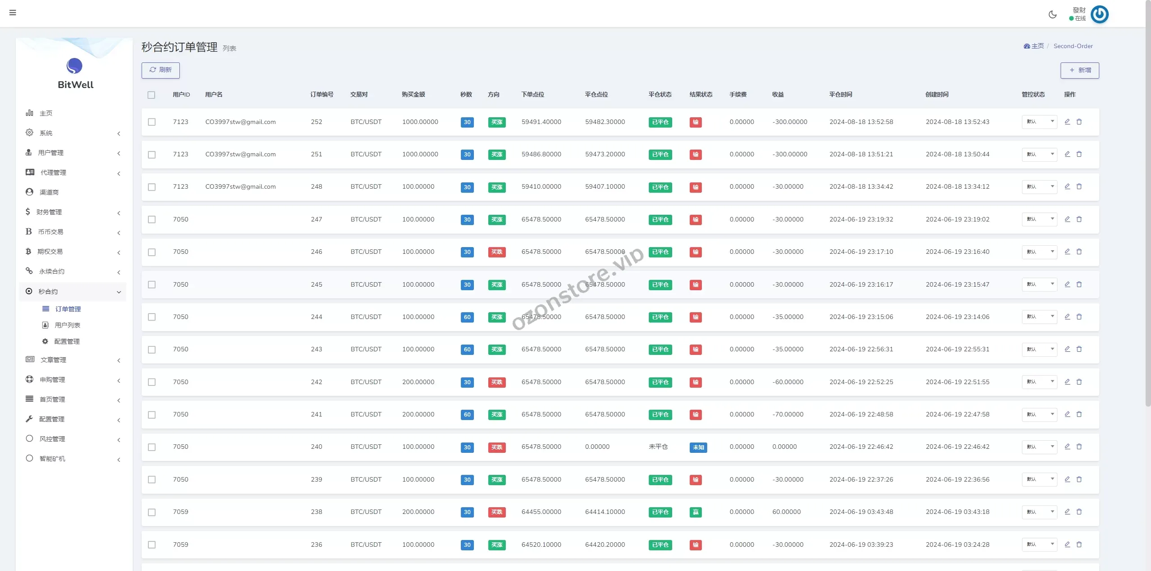Click the hamburger menu icon
This screenshot has width=1151, height=571.
click(13, 13)
